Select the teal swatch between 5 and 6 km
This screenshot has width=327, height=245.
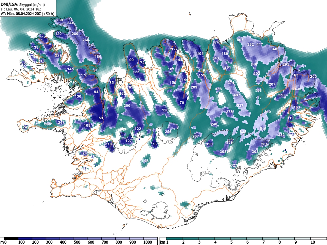tap(238, 238)
